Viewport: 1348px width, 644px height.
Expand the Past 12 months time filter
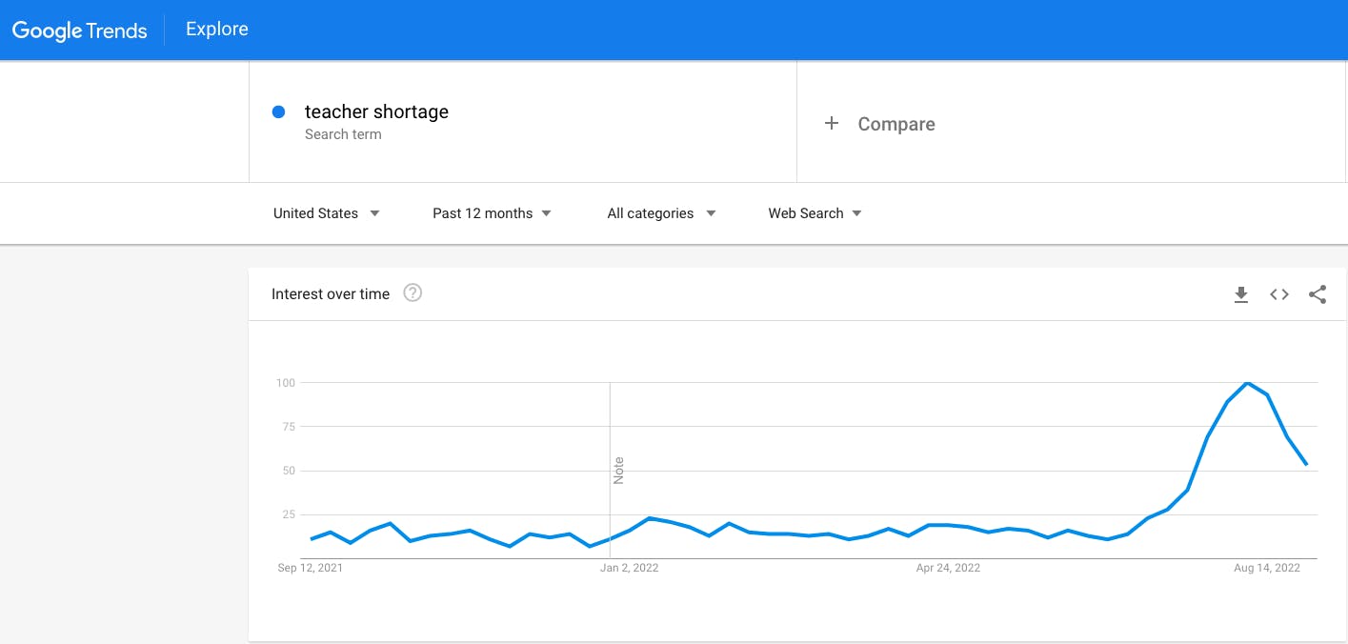point(493,213)
